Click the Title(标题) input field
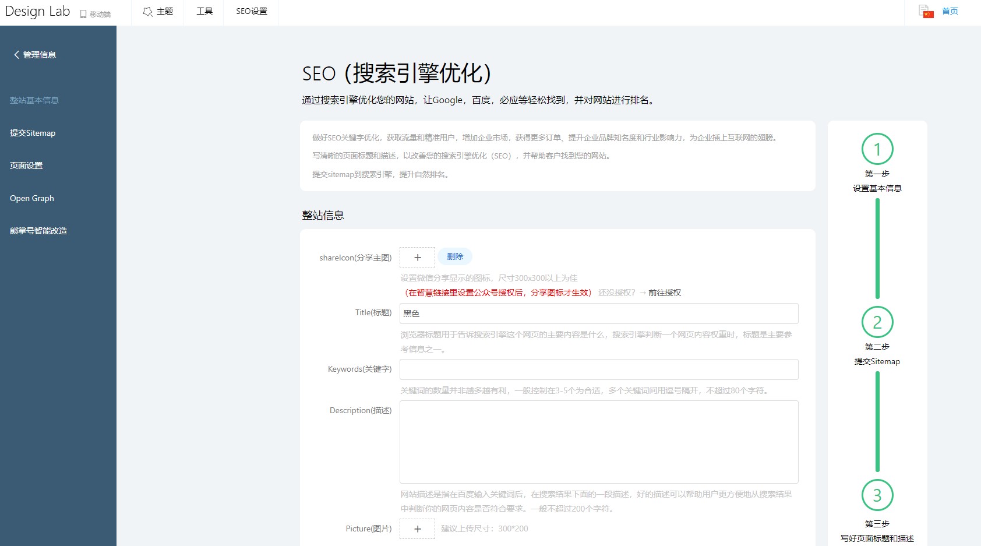 coord(599,313)
